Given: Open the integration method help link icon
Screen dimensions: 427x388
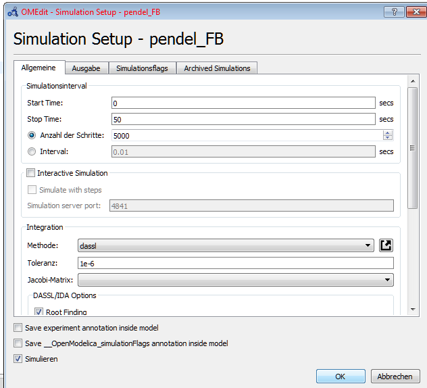Looking at the screenshot, I should click(x=386, y=245).
